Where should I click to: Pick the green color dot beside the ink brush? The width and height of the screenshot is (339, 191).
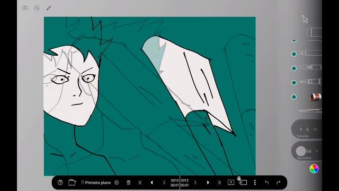tap(294, 68)
